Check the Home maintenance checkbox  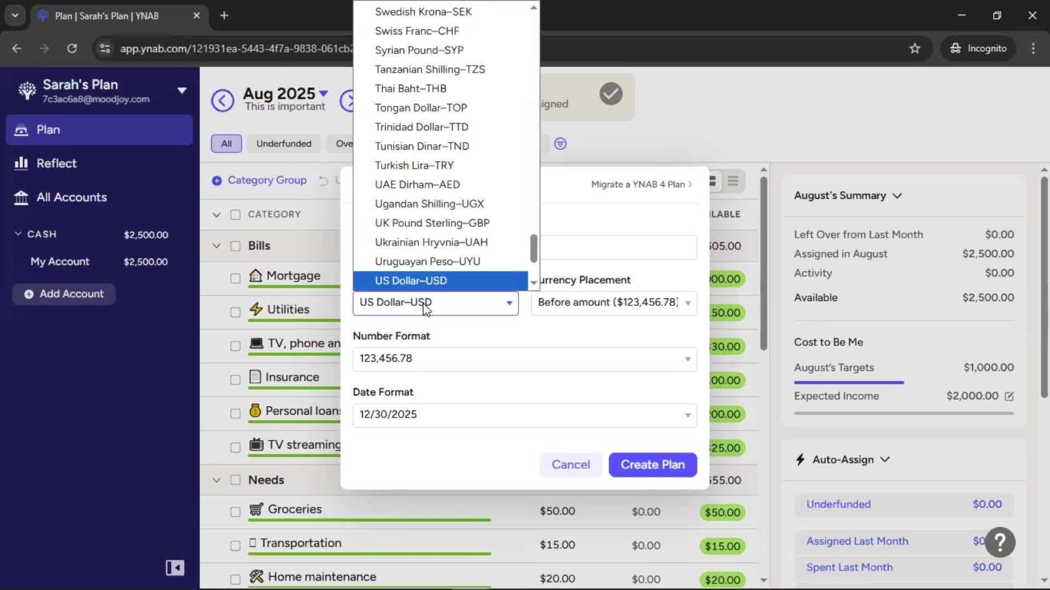(235, 579)
